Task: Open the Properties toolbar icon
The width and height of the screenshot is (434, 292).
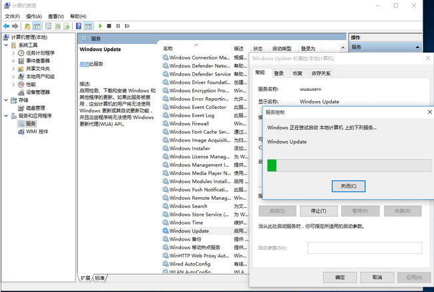Action: coord(49,26)
